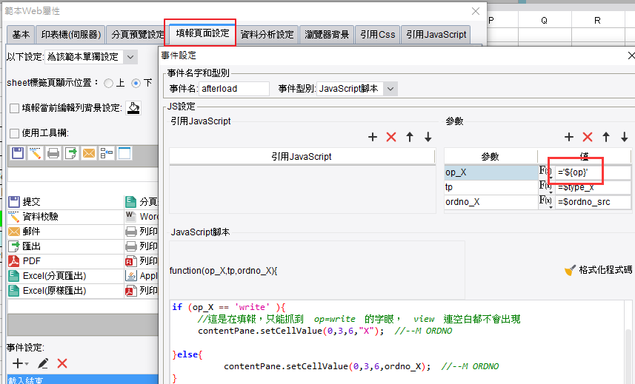The width and height of the screenshot is (635, 384).
Task: Add new event with plus dropdown
Action: [20, 363]
